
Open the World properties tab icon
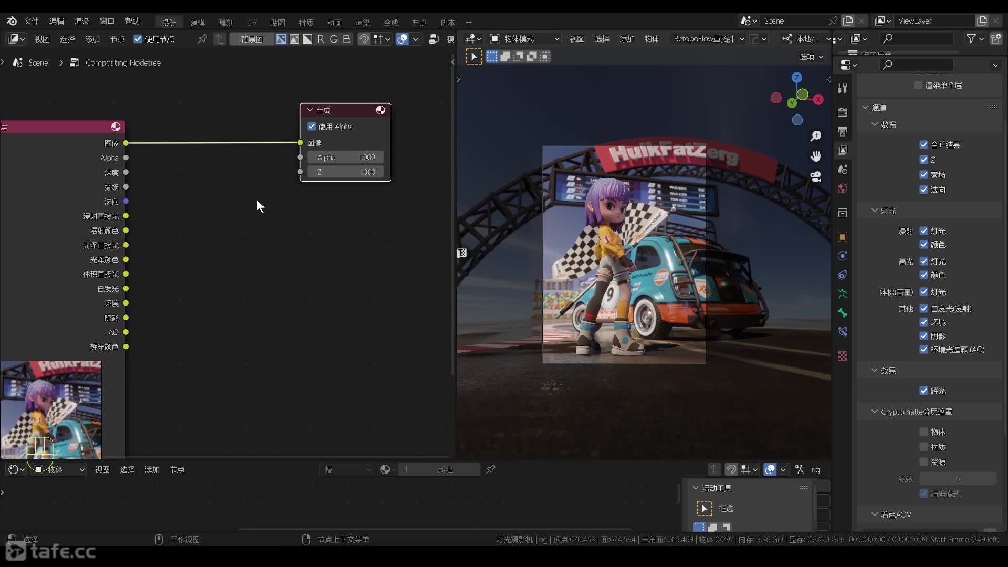click(843, 188)
